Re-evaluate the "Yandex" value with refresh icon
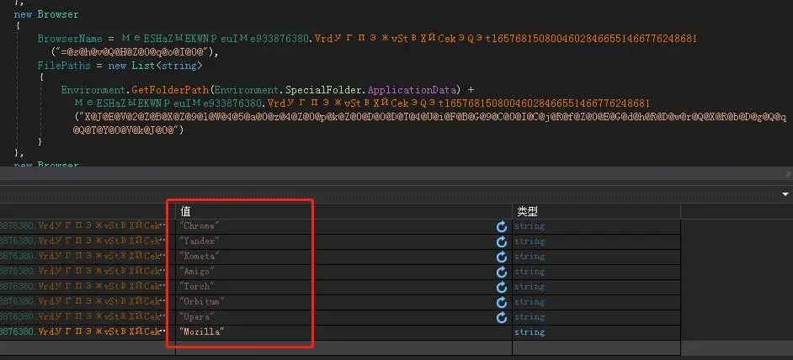Viewport: 793px width, 360px height. point(502,241)
